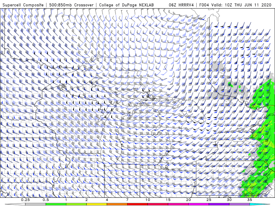Select the lime color bar segment
275x206 pixels.
tap(76, 204)
